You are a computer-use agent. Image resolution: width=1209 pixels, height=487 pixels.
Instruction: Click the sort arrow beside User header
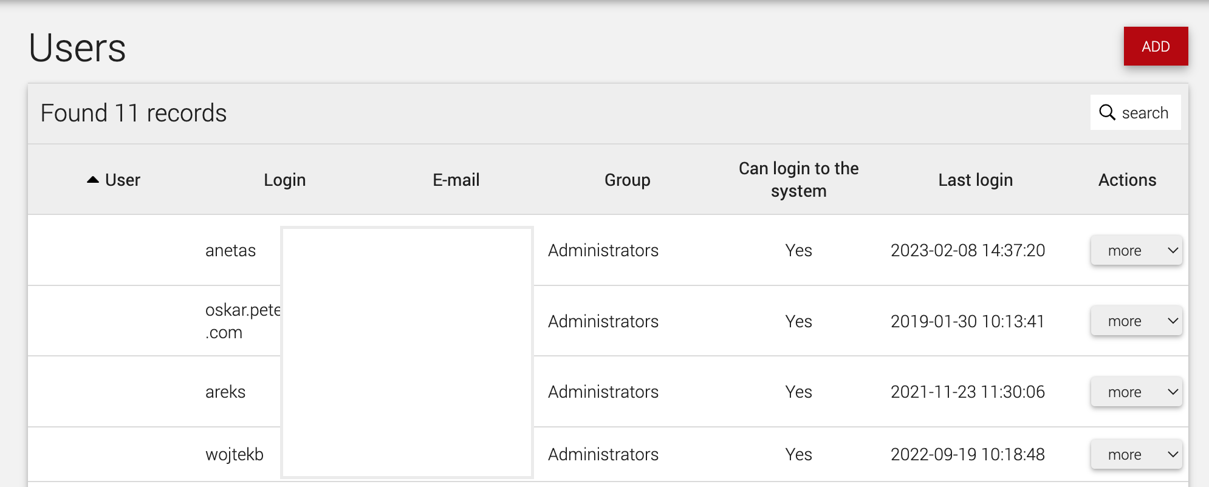(93, 180)
